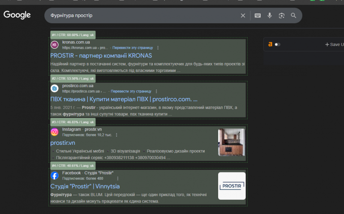Open the on-screen keyboard icon

(258, 16)
